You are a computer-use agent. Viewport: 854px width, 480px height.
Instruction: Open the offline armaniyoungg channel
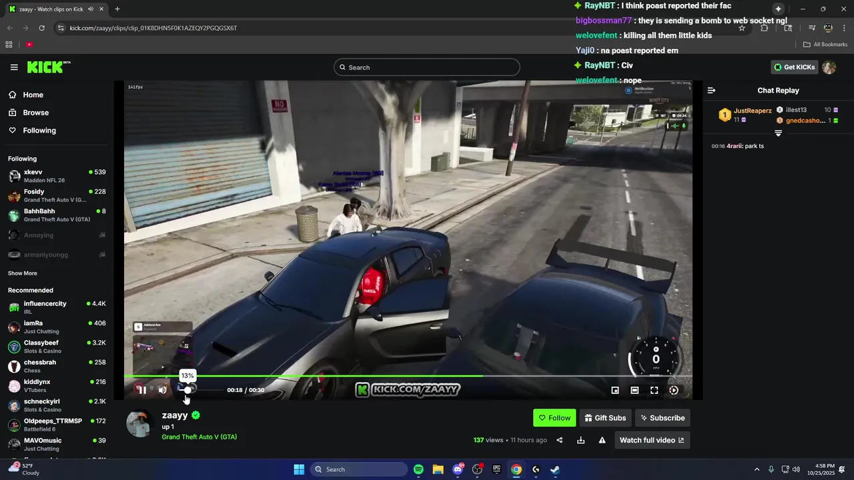pos(57,254)
